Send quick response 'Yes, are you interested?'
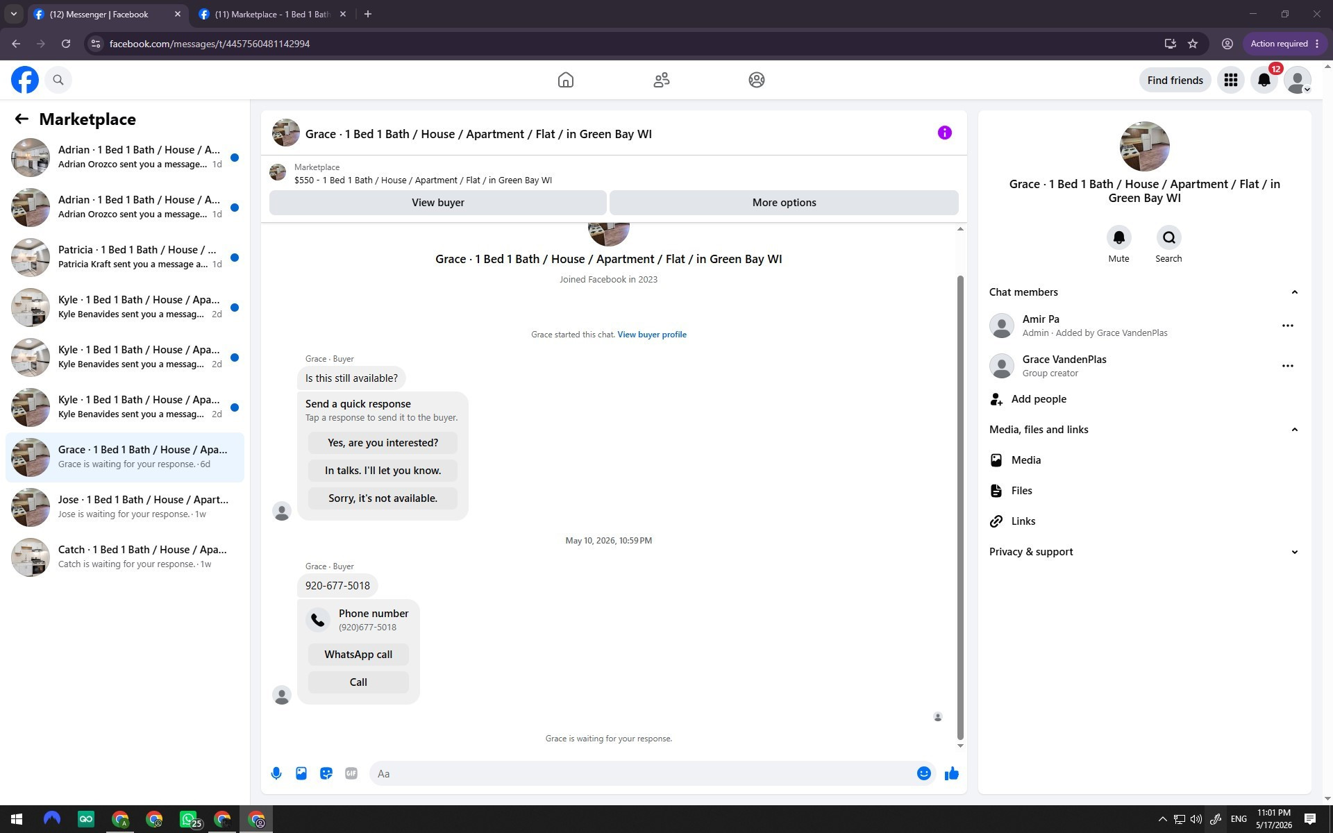This screenshot has height=833, width=1333. (x=383, y=443)
